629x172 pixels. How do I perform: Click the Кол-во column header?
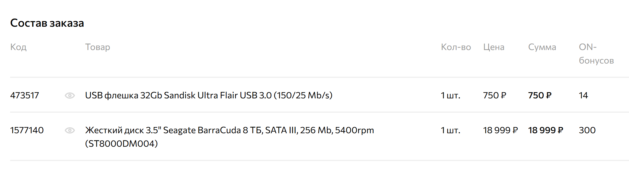point(456,47)
